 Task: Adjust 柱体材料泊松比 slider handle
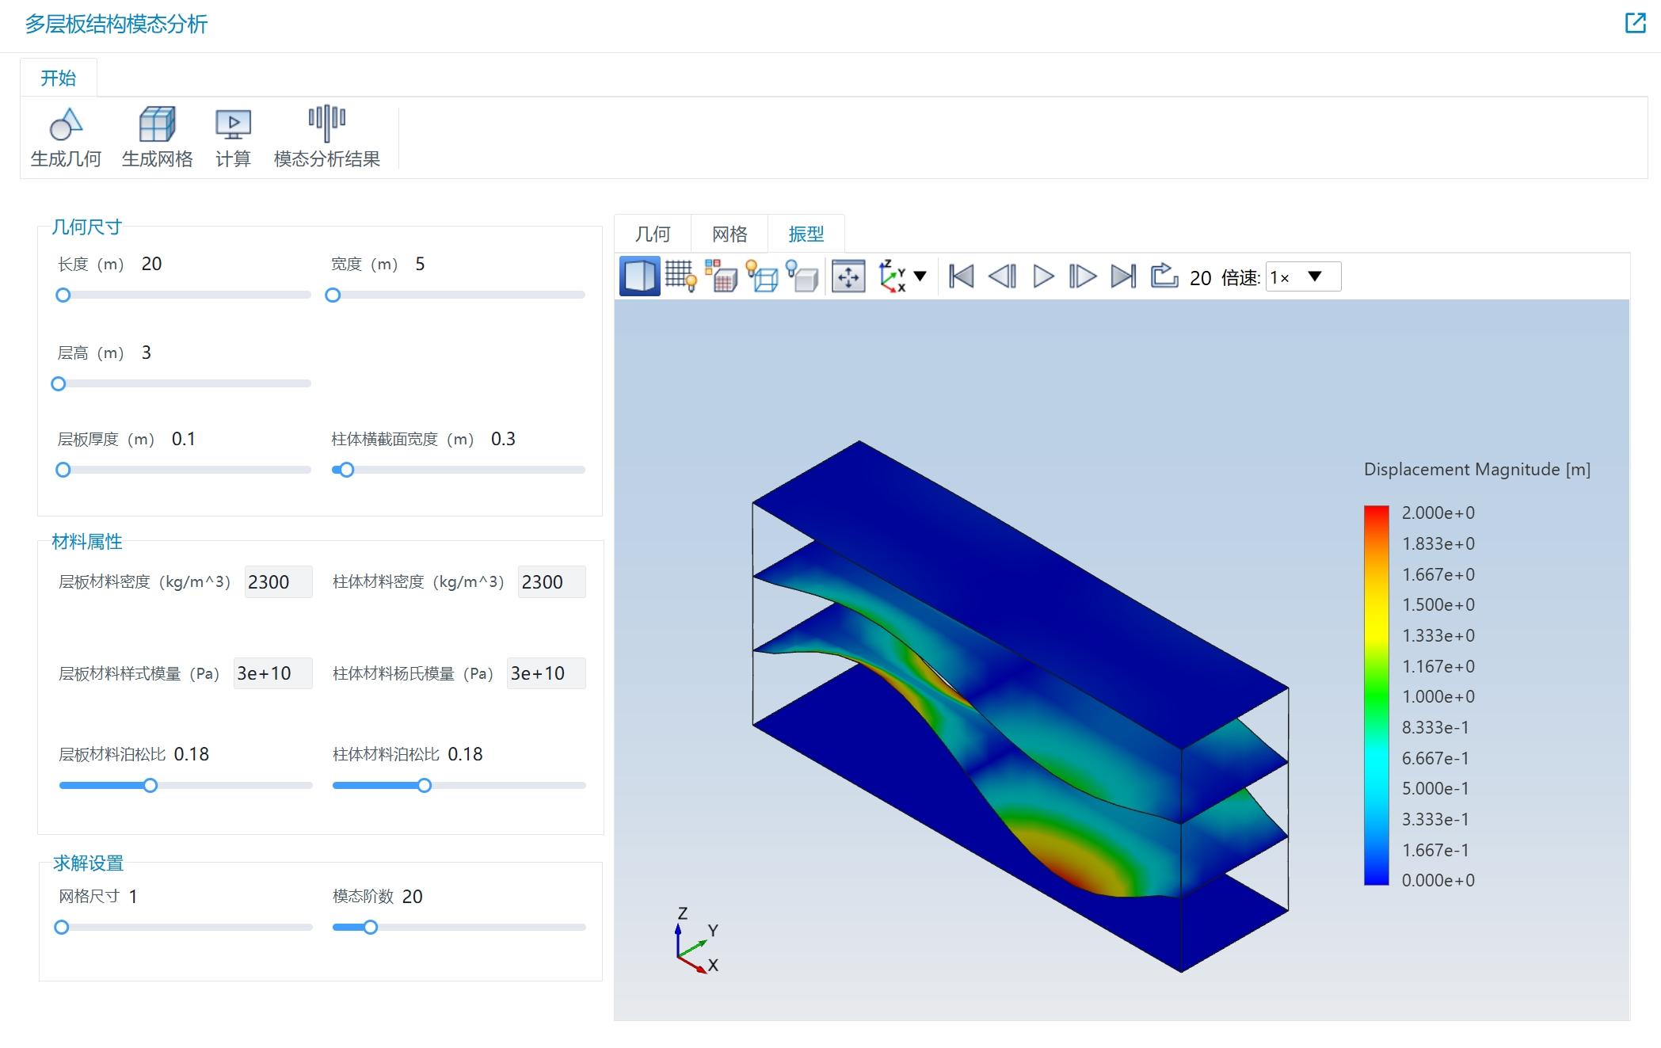(x=425, y=786)
